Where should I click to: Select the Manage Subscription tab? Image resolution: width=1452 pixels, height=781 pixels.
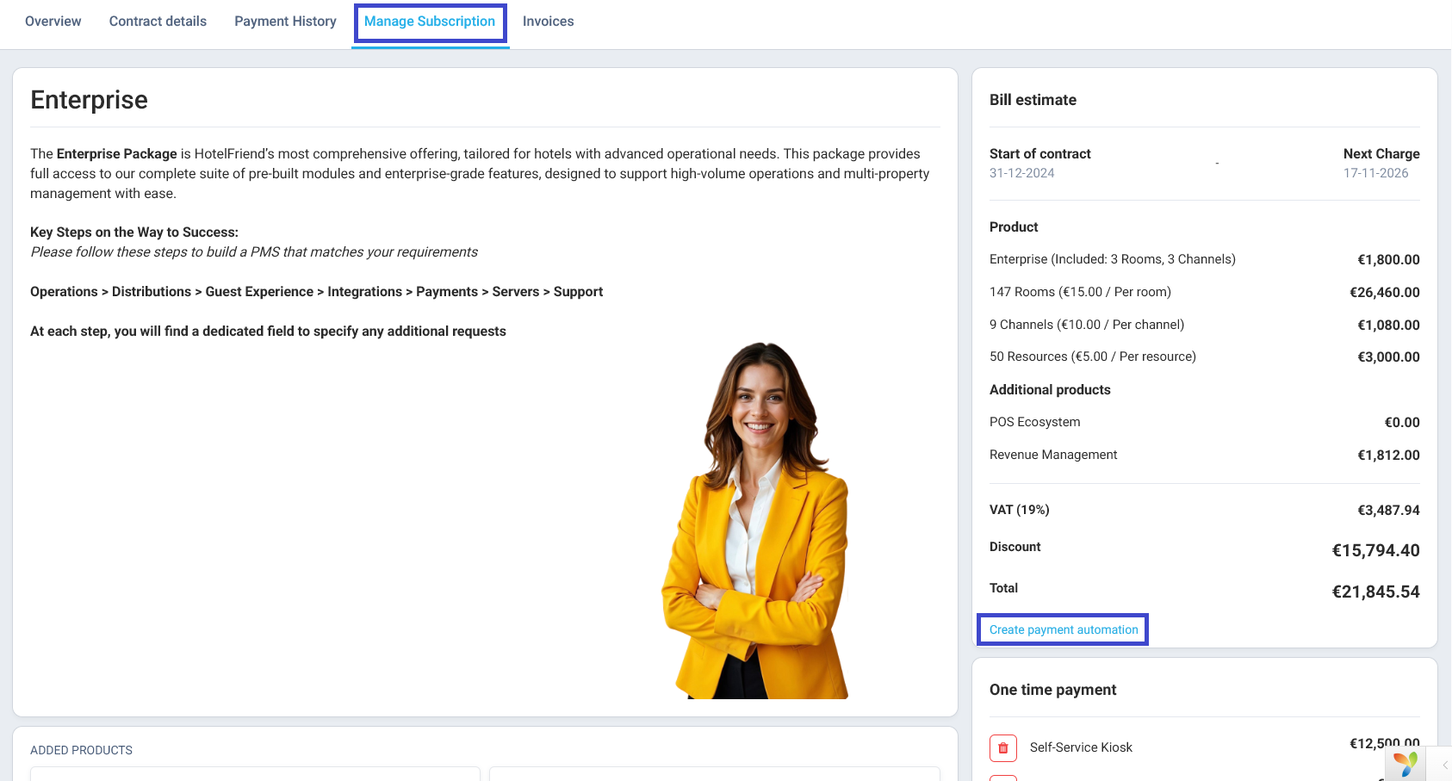[x=430, y=22]
